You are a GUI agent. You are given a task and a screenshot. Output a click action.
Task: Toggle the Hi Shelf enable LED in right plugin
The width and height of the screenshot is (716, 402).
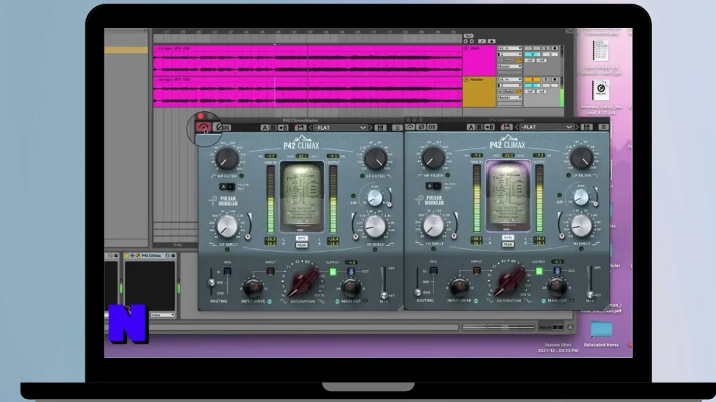coord(581,249)
